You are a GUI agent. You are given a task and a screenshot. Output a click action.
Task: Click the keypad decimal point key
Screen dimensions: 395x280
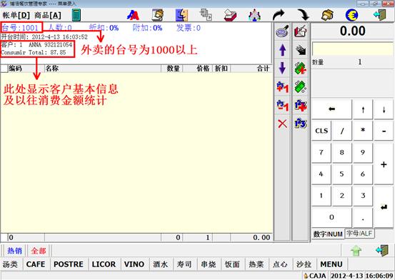point(363,217)
